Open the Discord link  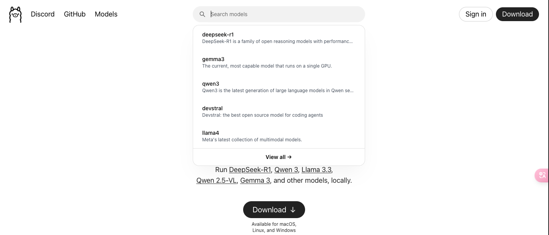click(43, 14)
